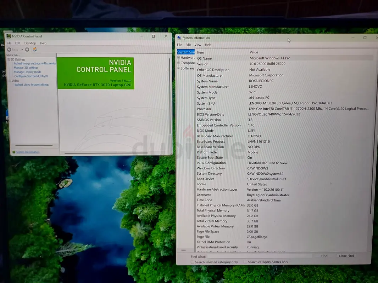The width and height of the screenshot is (378, 283).
Task: Select the OS Name row
Action: [284, 58]
